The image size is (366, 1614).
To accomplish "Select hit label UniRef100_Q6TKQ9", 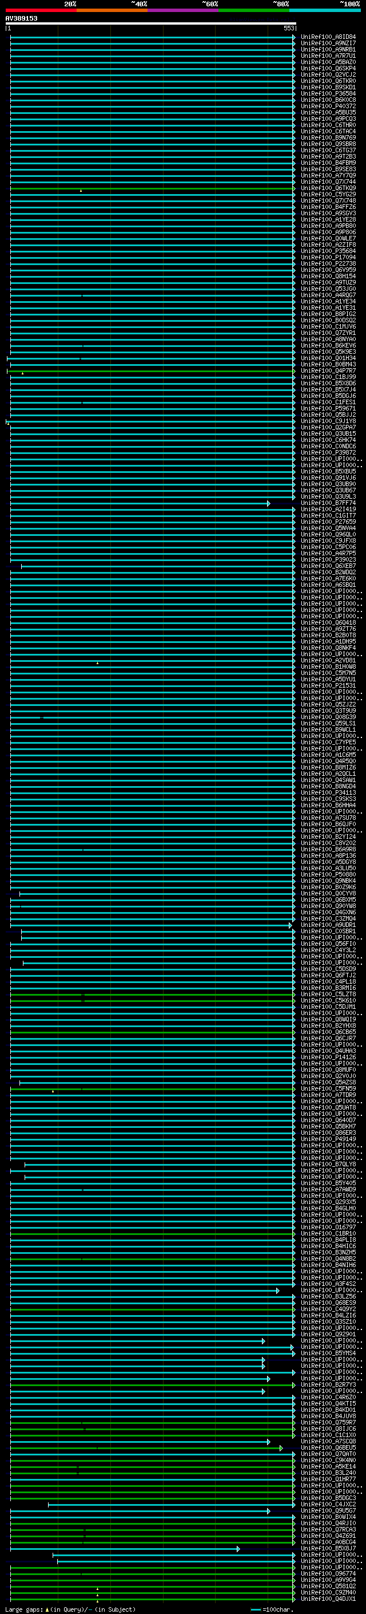I will (328, 188).
